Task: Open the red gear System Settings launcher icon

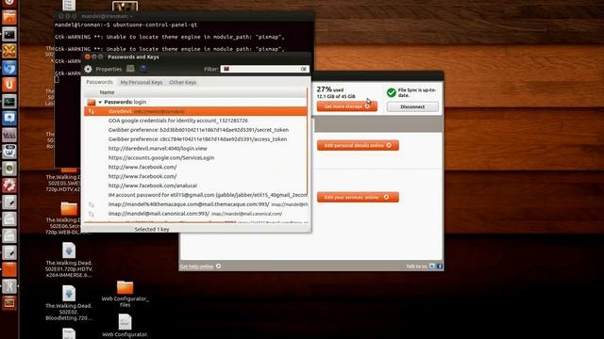Action: pos(9,186)
